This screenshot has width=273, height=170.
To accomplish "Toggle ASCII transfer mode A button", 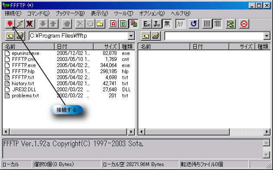I will [x=114, y=24].
